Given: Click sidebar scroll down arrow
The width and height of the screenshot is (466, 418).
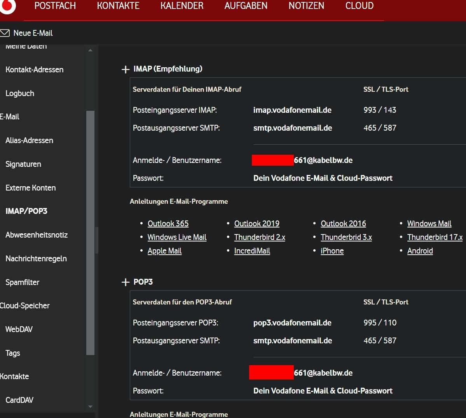Looking at the screenshot, I should pos(90,406).
